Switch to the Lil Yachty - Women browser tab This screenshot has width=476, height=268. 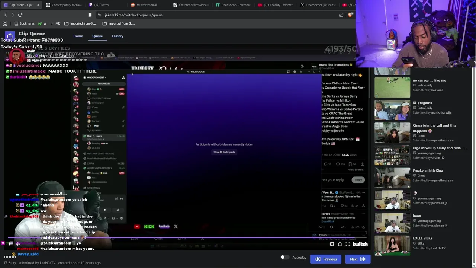point(276,5)
